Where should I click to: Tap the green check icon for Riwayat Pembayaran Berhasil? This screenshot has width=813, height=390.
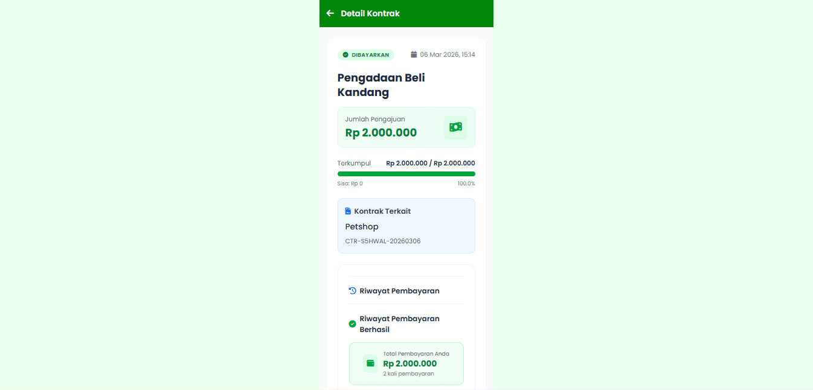click(x=352, y=324)
